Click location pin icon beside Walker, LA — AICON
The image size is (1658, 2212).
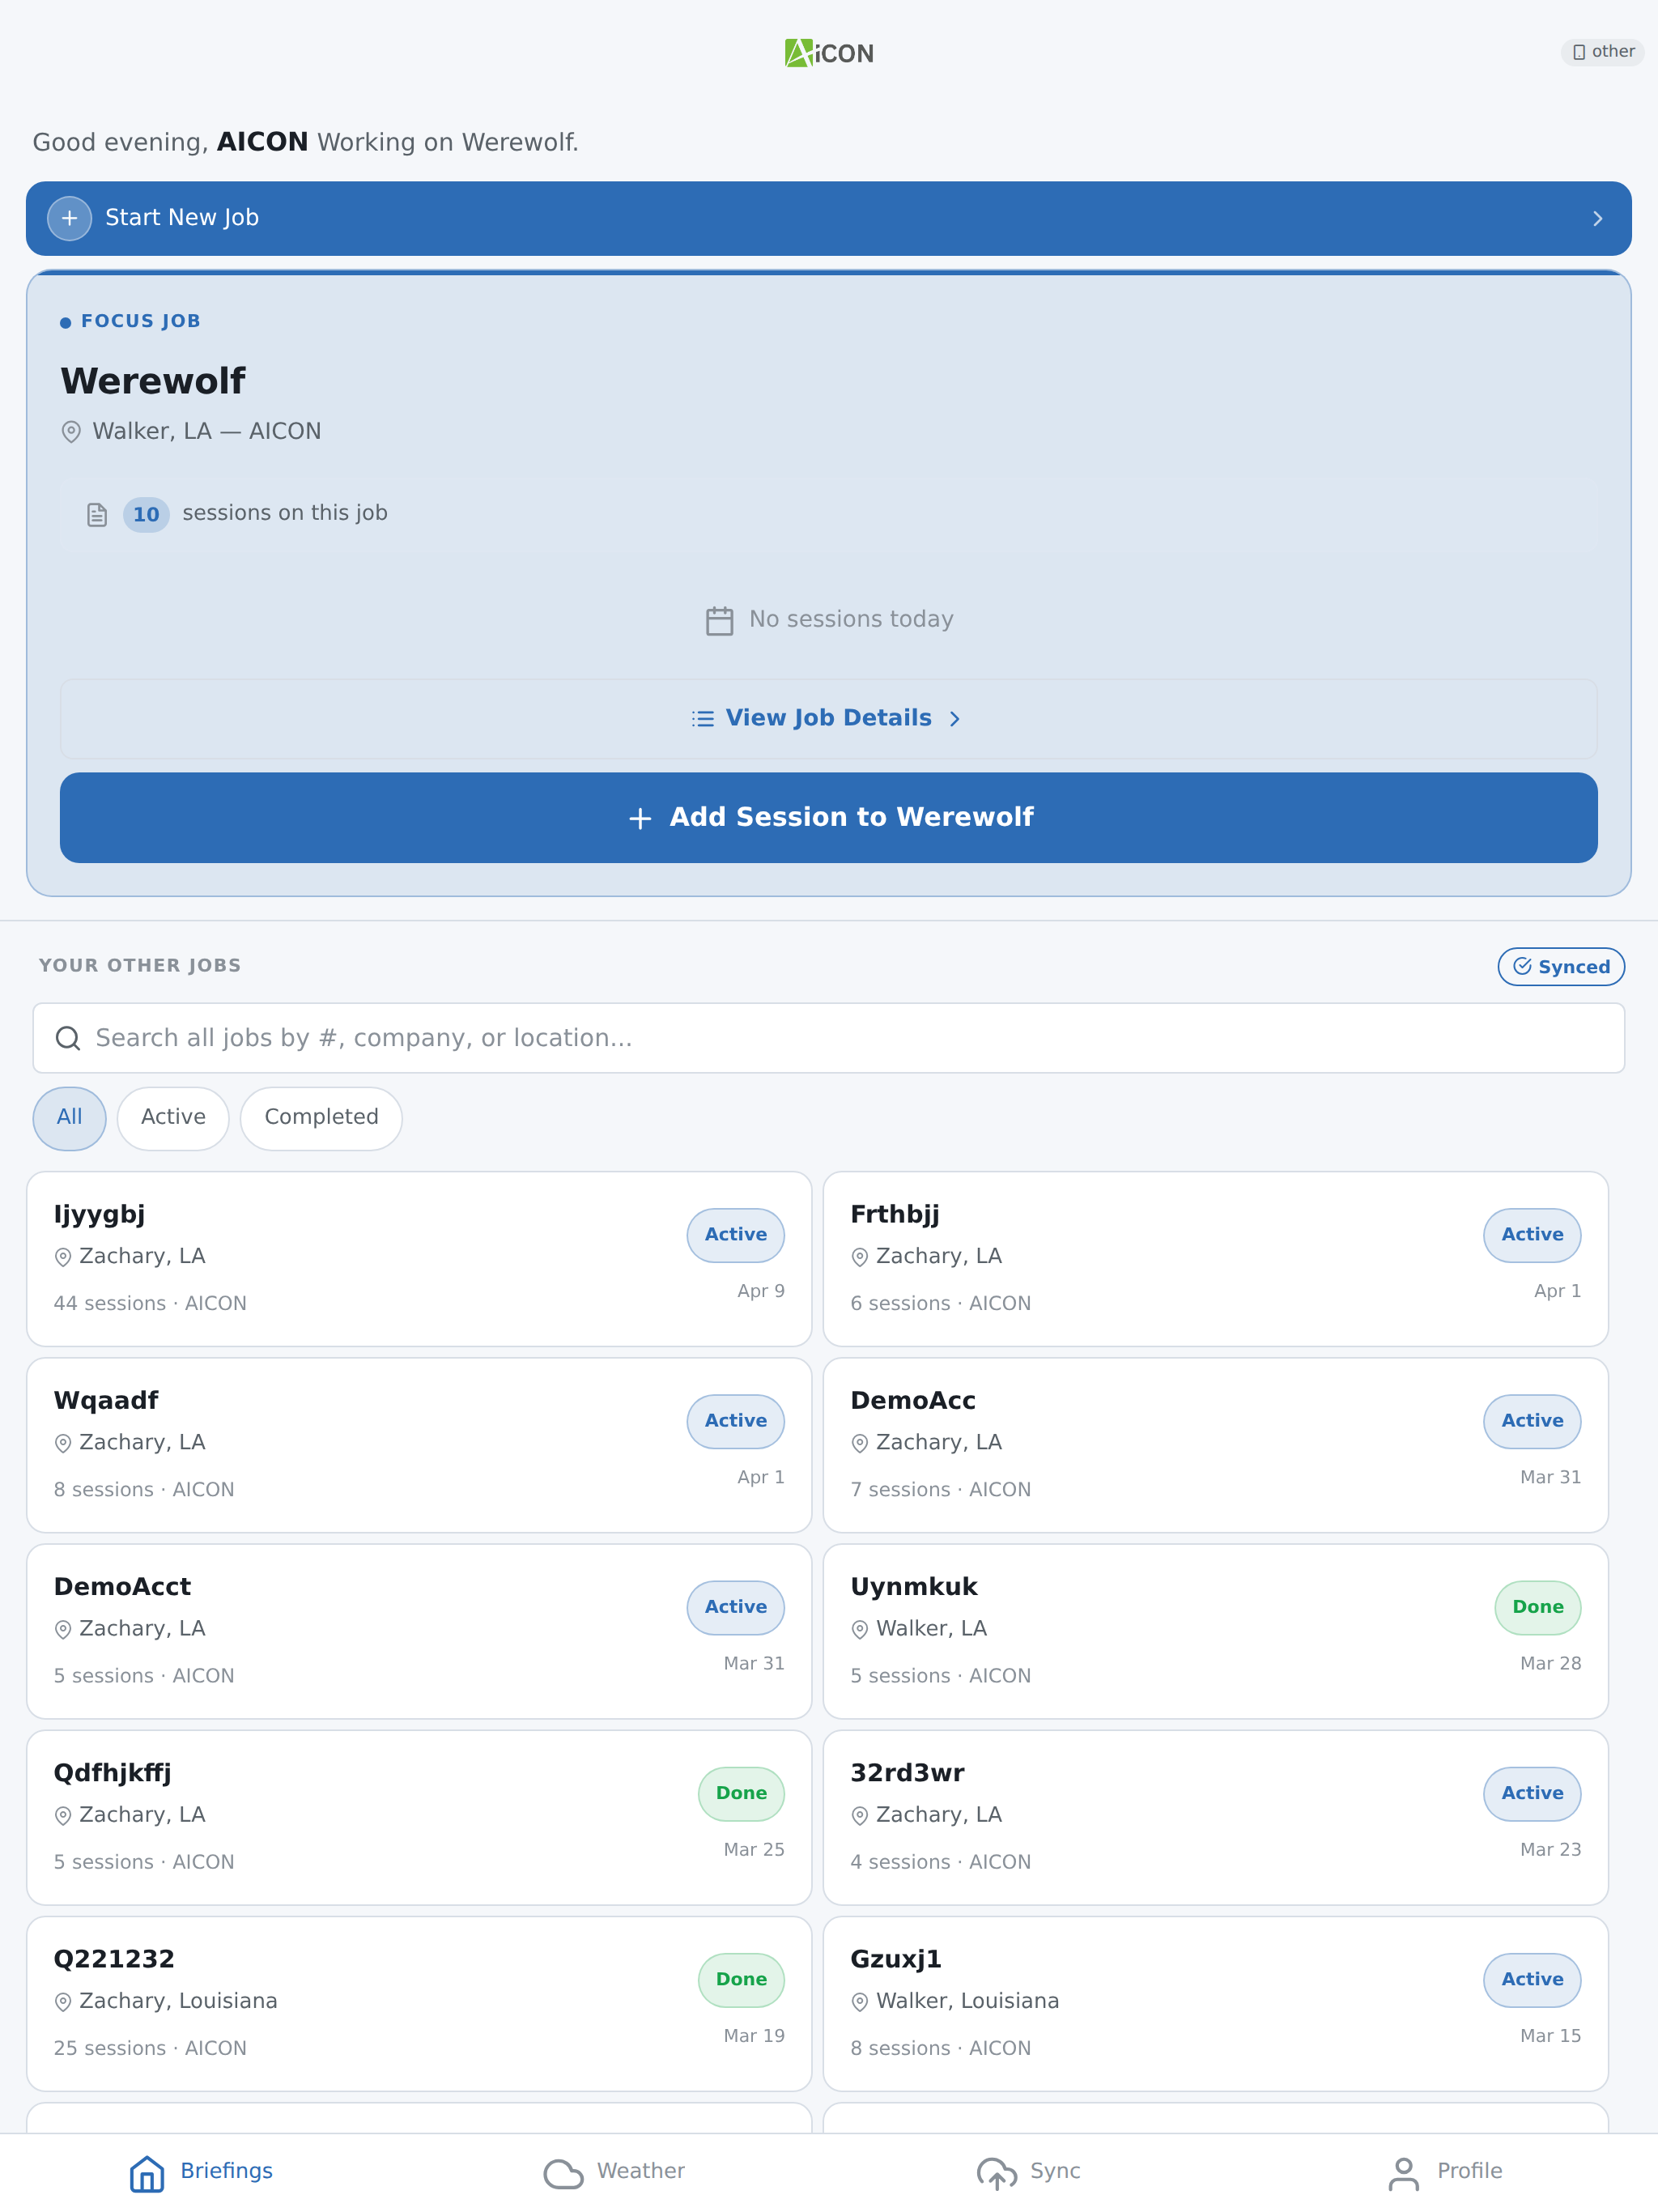coord(71,432)
